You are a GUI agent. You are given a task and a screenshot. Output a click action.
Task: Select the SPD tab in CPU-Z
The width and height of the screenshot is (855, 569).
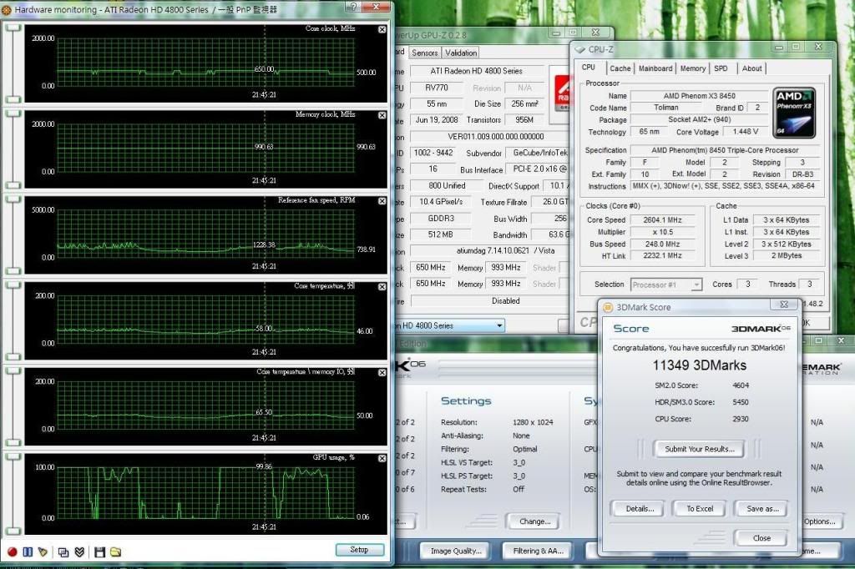[x=721, y=68]
